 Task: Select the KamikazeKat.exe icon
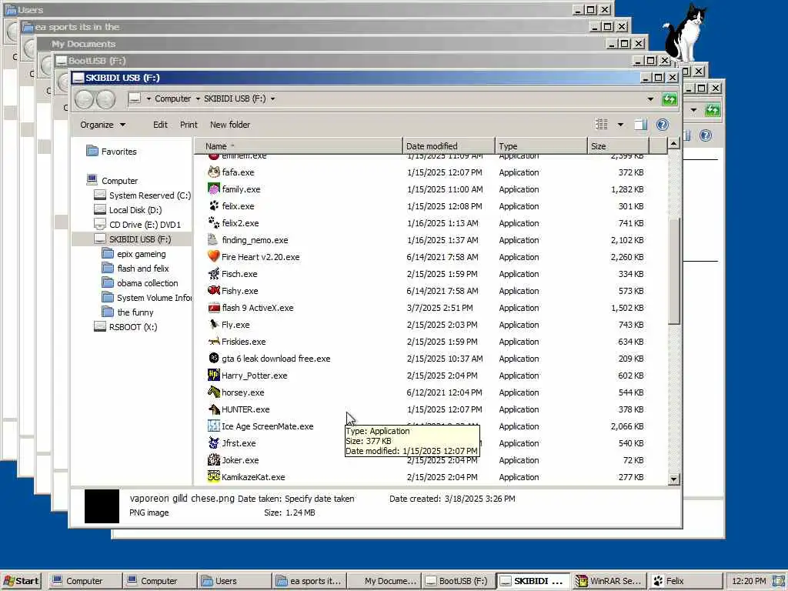(x=214, y=476)
